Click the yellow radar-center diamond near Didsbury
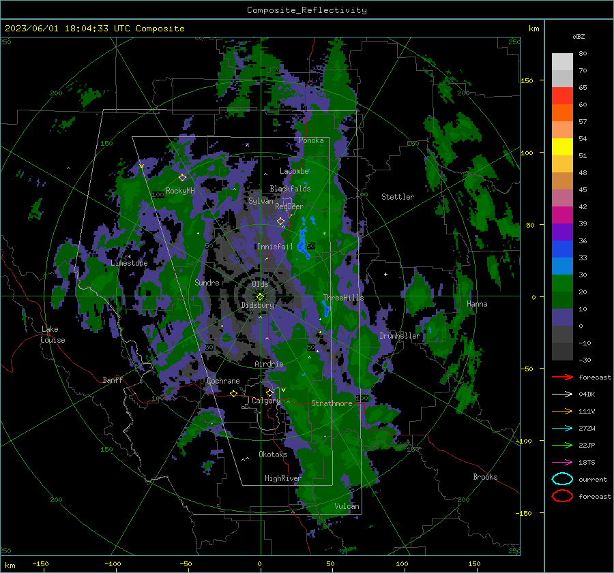This screenshot has height=573, width=614. click(x=260, y=297)
